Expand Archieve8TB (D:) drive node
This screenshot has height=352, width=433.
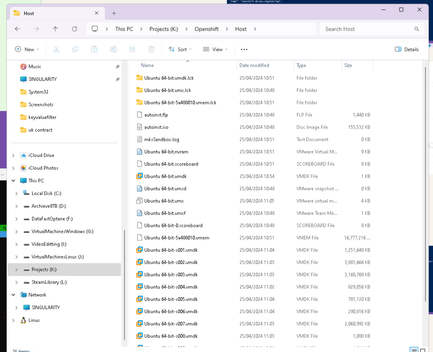[17, 206]
